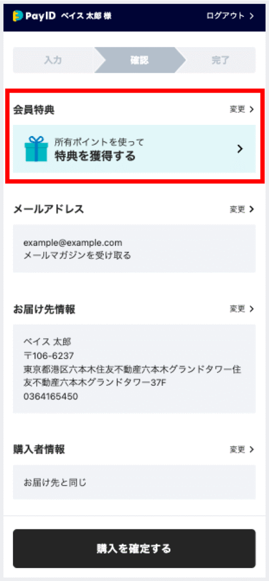This screenshot has height=581, width=269.
Task: Click chevron next to ログアウト
Action: [x=252, y=16]
